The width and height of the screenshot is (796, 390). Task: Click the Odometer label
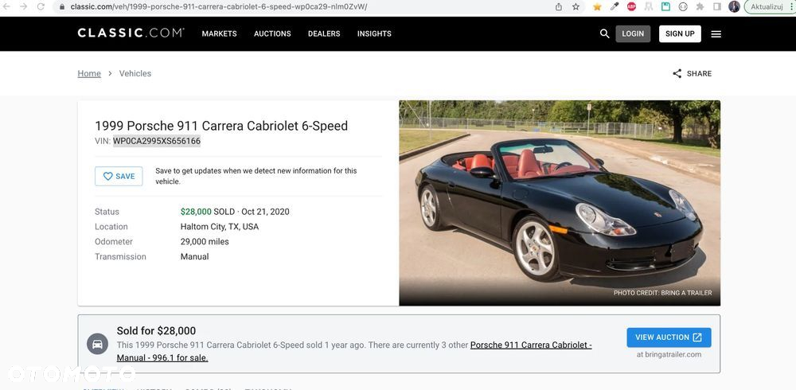click(114, 242)
